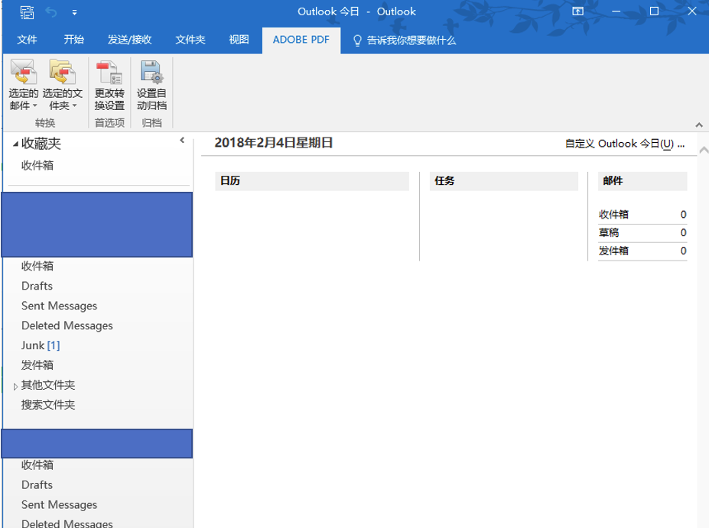Viewport: 709px width, 528px height.
Task: Collapse the ribbon with the chevron
Action: 699,125
